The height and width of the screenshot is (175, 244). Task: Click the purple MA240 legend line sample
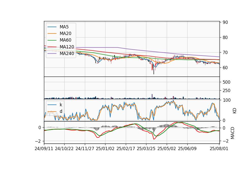[52, 54]
